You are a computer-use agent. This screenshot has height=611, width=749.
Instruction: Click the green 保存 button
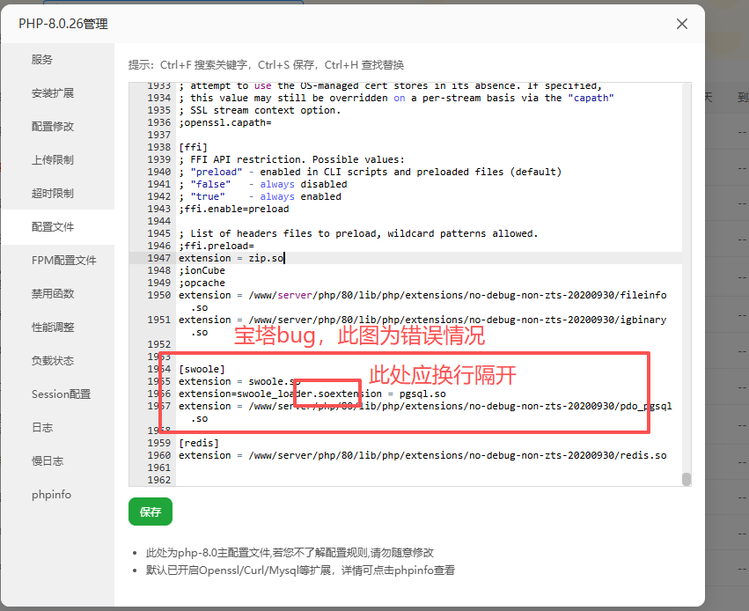click(151, 512)
